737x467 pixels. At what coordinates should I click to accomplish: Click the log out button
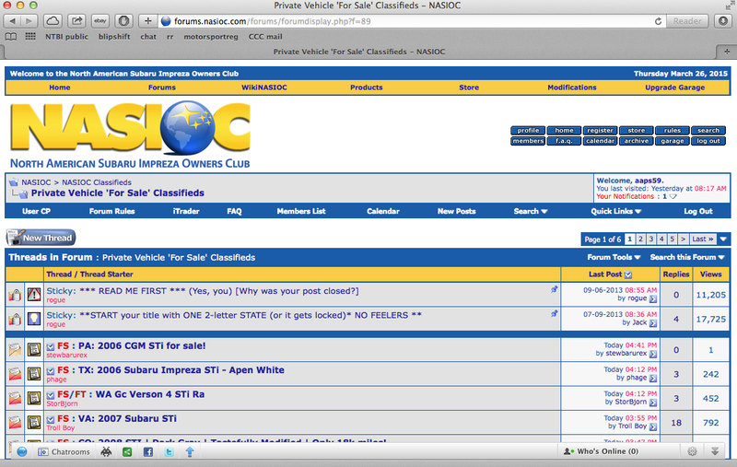(x=708, y=141)
